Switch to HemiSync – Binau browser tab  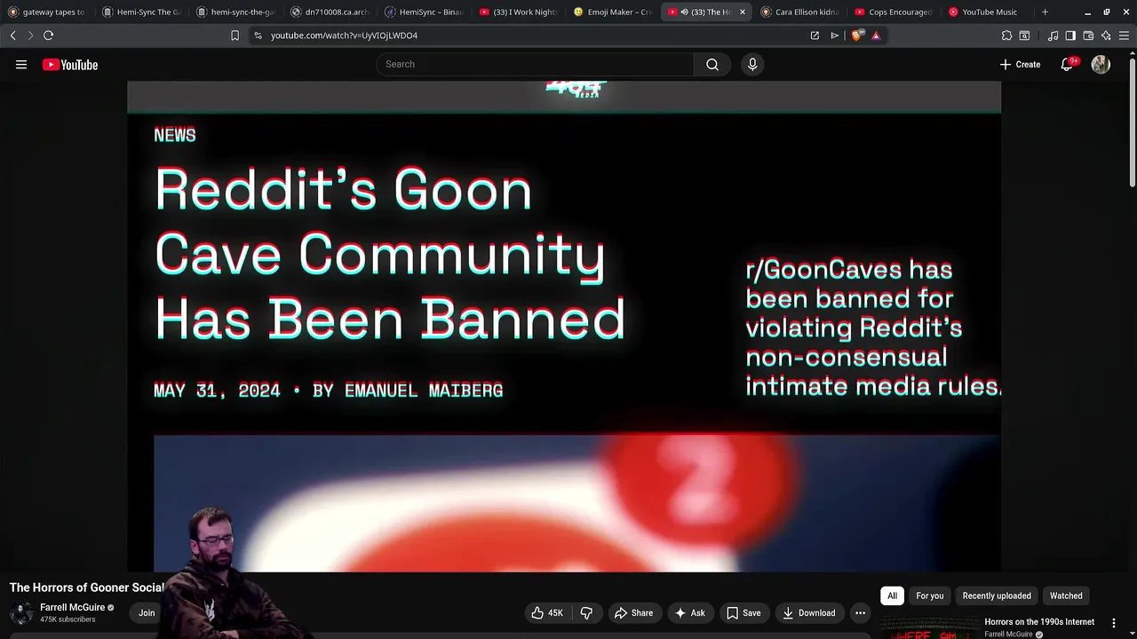424,12
